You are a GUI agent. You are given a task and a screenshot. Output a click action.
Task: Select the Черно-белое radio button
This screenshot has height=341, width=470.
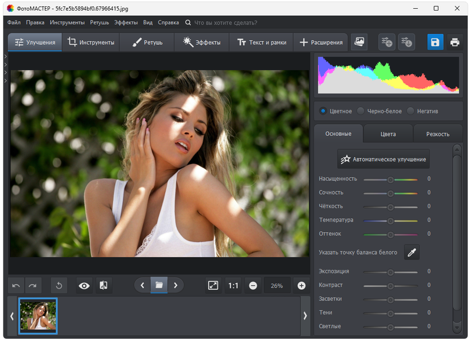click(x=361, y=111)
